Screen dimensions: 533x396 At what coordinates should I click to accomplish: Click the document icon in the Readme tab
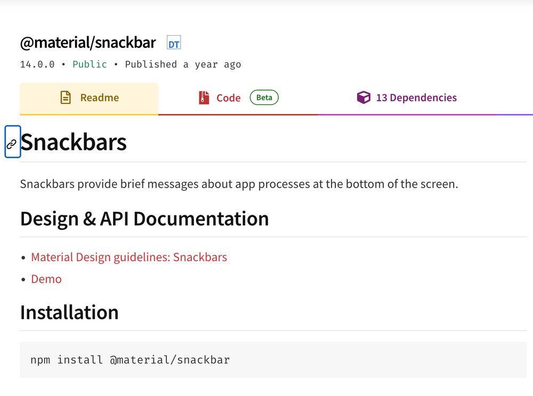(66, 98)
